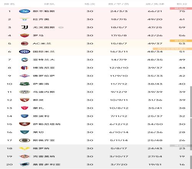Screen dimensions: 192x169
Task: Click the 排名 column header
Action: coord(9,4)
